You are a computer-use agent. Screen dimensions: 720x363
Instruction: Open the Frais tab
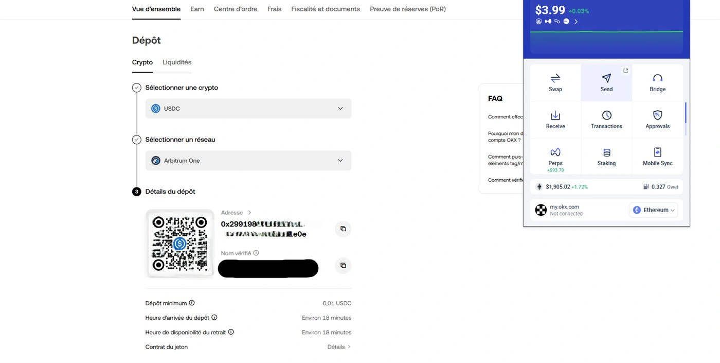275,9
